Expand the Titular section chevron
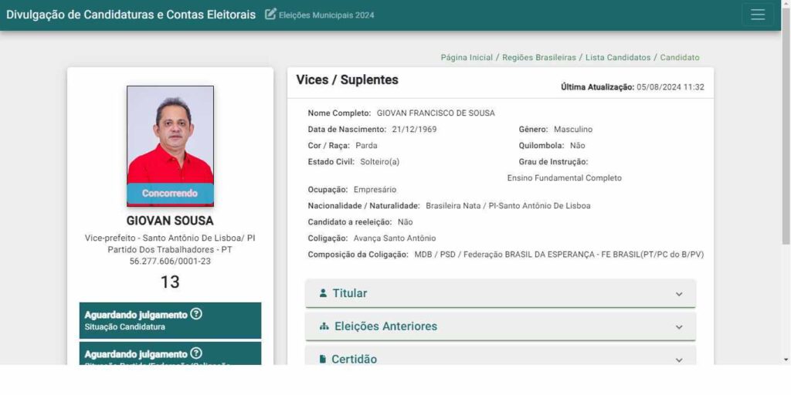The width and height of the screenshot is (791, 395). click(x=679, y=294)
